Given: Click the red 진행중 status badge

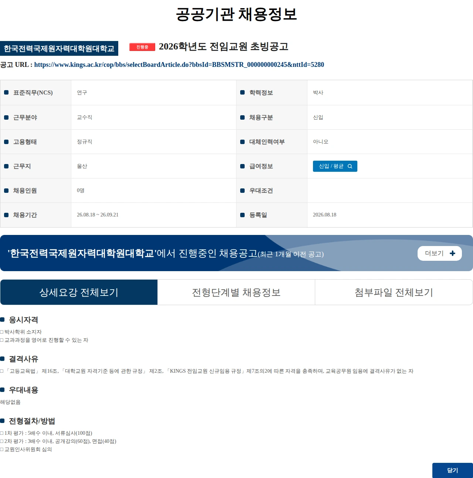Looking at the screenshot, I should [x=142, y=47].
